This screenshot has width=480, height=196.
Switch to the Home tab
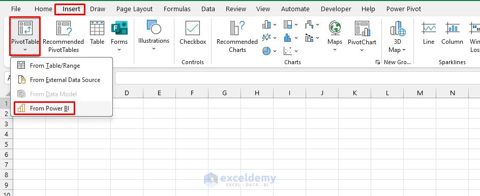(43, 9)
